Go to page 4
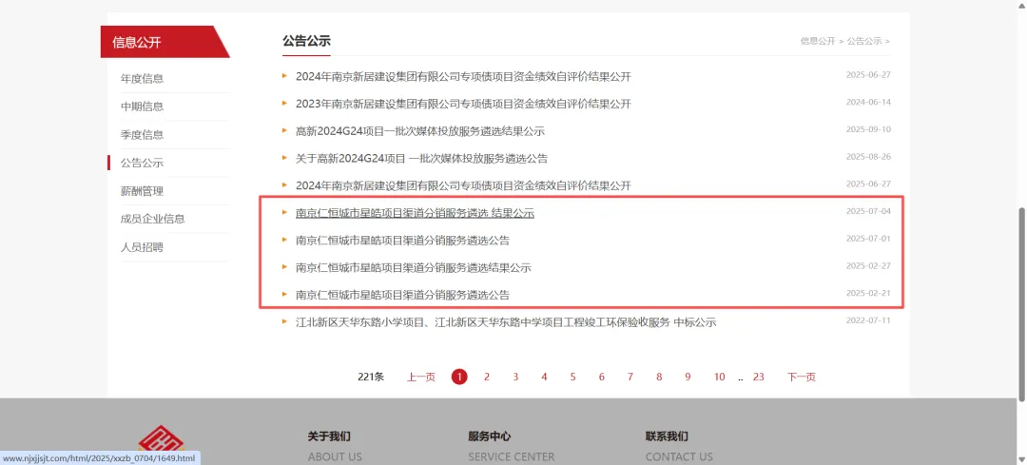 [544, 377]
